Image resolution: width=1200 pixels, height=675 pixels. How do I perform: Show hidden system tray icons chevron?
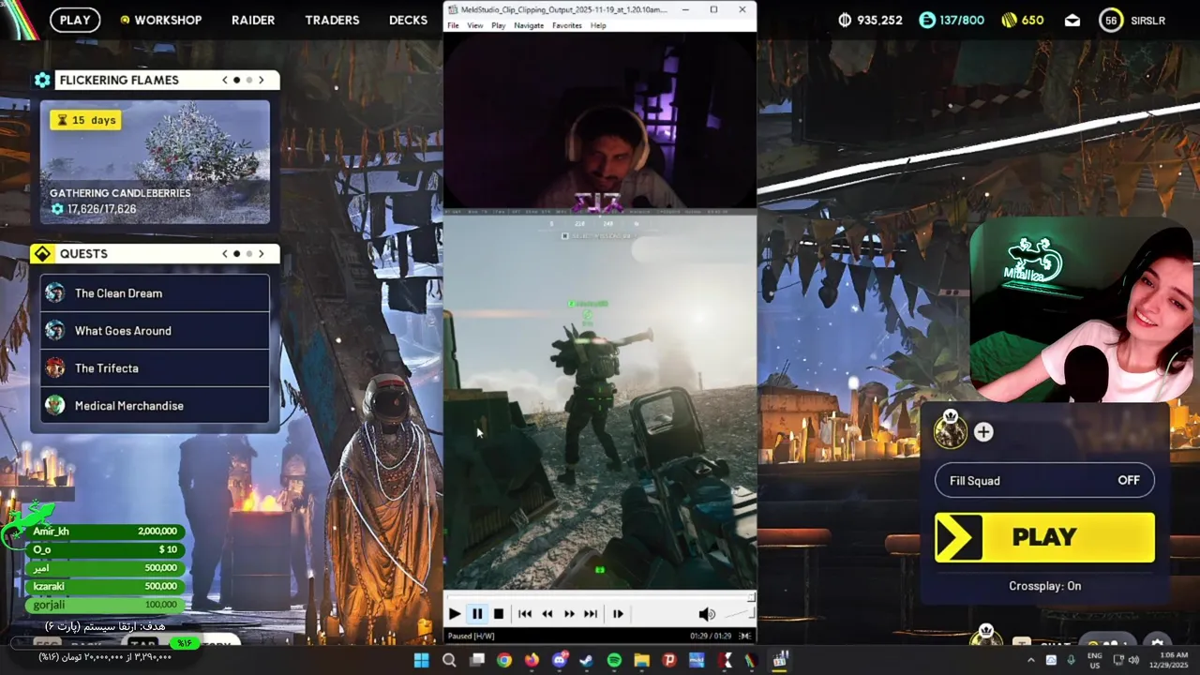pyautogui.click(x=1031, y=660)
